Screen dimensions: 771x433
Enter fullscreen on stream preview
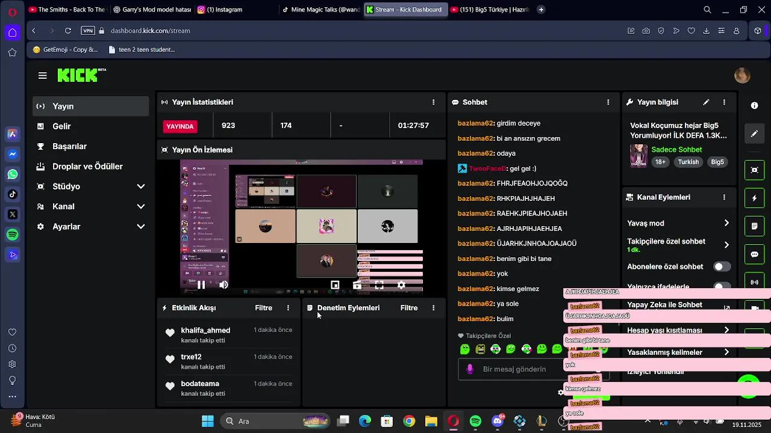(x=379, y=285)
